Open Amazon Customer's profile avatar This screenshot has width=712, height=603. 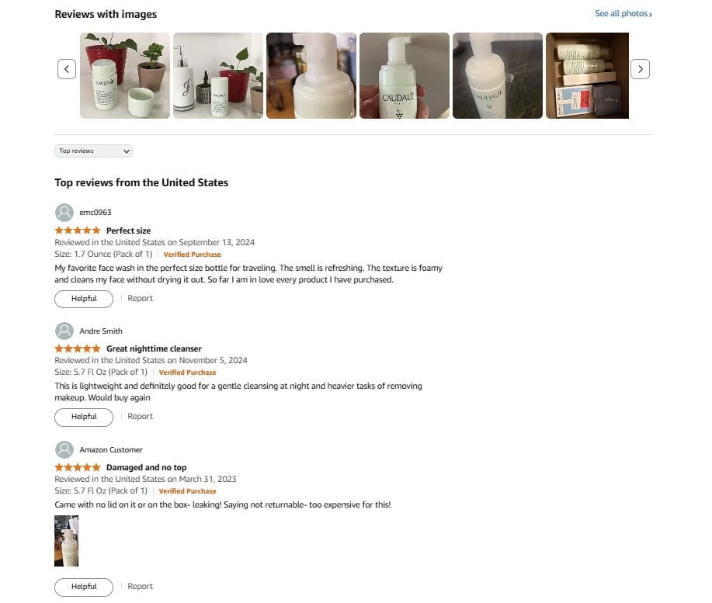pyautogui.click(x=64, y=449)
